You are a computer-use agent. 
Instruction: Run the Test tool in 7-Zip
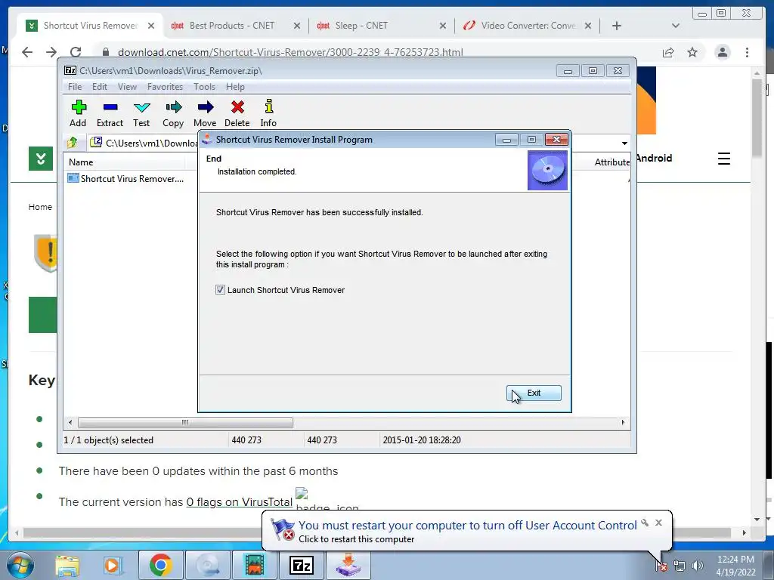pos(141,113)
